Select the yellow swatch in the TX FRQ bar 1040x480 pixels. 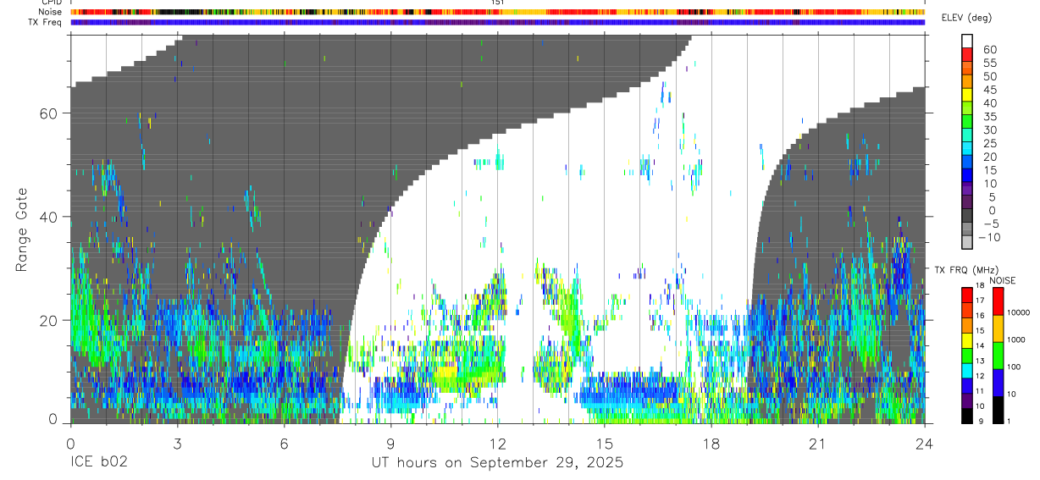point(967,340)
